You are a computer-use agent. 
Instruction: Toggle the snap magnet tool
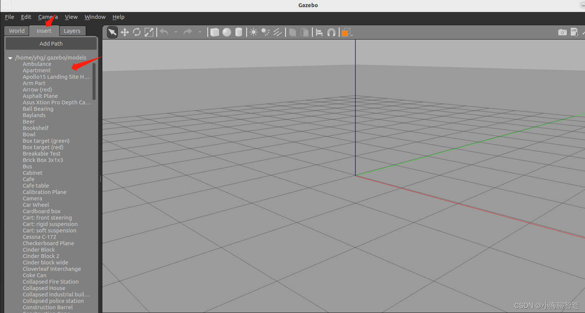click(331, 33)
